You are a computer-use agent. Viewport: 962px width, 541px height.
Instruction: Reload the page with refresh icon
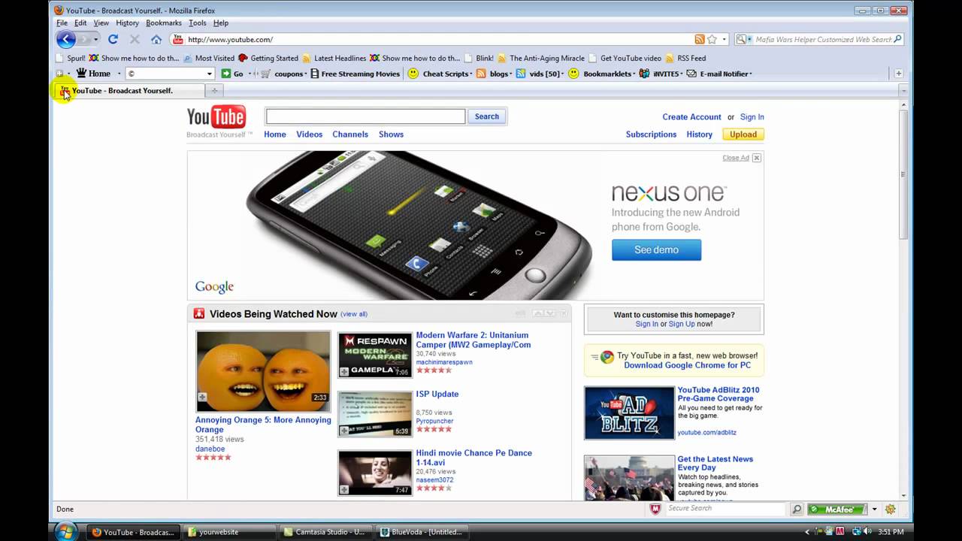point(113,39)
